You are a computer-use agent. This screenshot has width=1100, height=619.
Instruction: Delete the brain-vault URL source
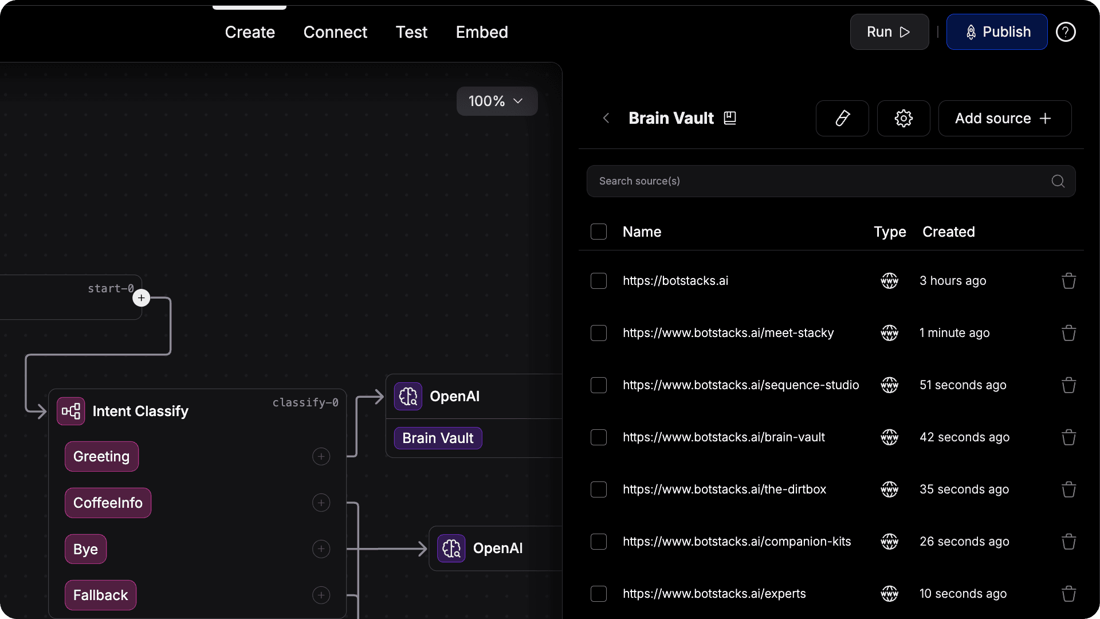1068,437
